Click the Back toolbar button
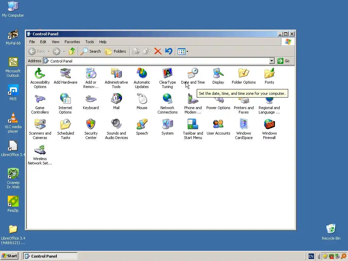The width and height of the screenshot is (348, 261). tap(37, 51)
